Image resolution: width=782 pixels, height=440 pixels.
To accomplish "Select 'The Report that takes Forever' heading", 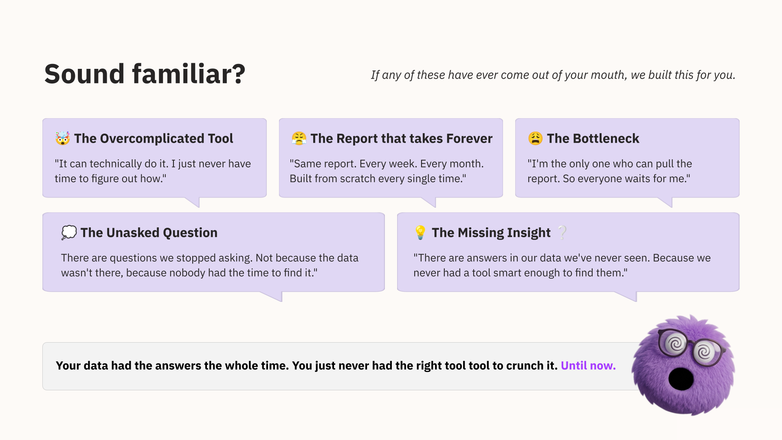I will [401, 139].
